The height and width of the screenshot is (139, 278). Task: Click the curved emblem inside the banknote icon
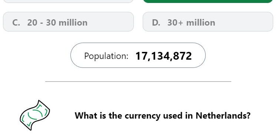(x=35, y=114)
